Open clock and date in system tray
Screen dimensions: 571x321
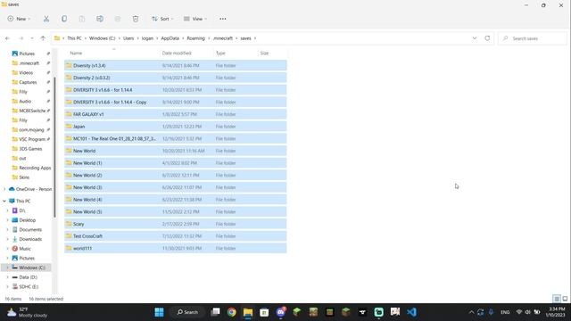pos(555,312)
